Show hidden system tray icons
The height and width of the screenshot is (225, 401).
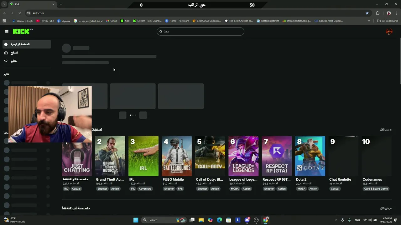tap(336, 220)
